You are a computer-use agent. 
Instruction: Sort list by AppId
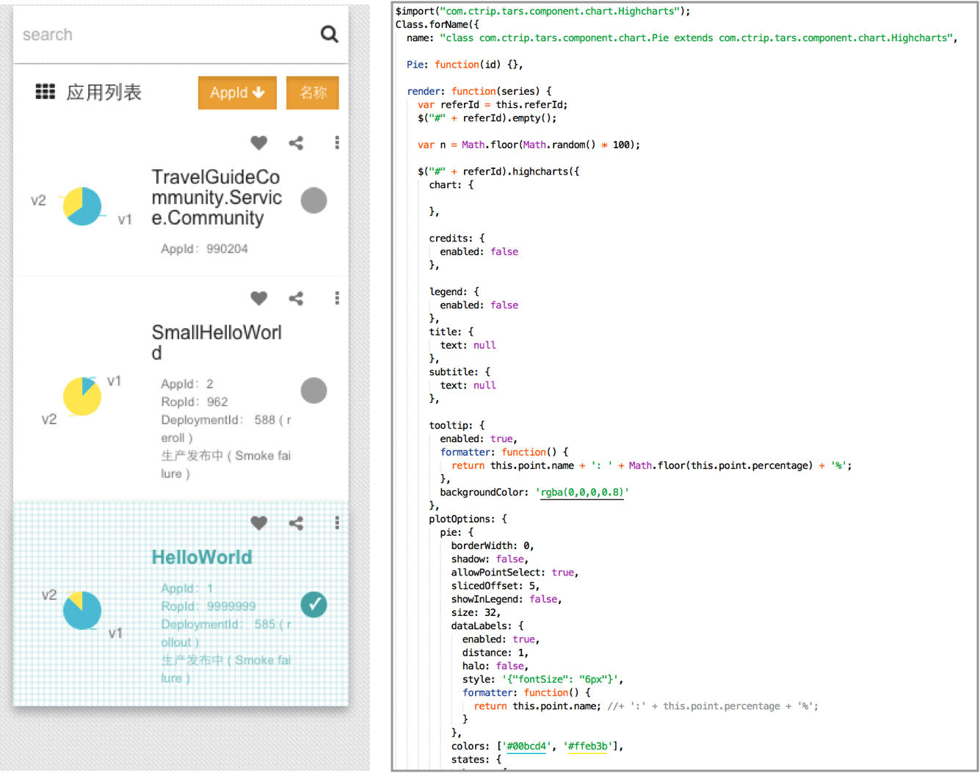[237, 92]
